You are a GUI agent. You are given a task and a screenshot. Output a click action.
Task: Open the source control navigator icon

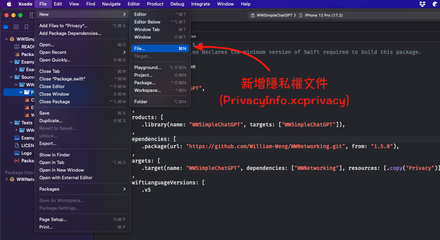16,27
